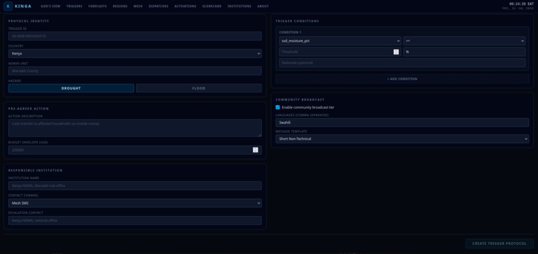
Task: Switch to the Regions page
Action: pos(120,6)
